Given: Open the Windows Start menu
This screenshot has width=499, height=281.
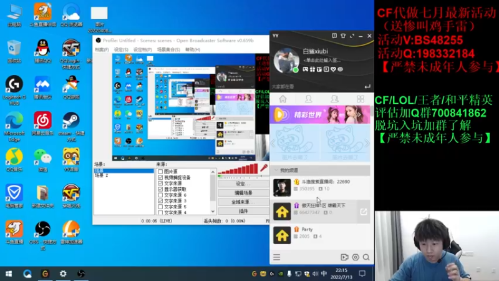Looking at the screenshot, I should (x=9, y=274).
